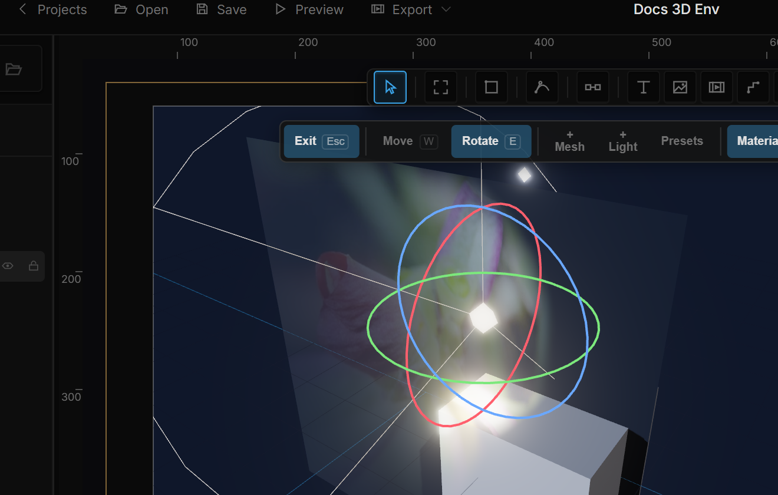Save the current project
The image size is (778, 495).
(222, 9)
